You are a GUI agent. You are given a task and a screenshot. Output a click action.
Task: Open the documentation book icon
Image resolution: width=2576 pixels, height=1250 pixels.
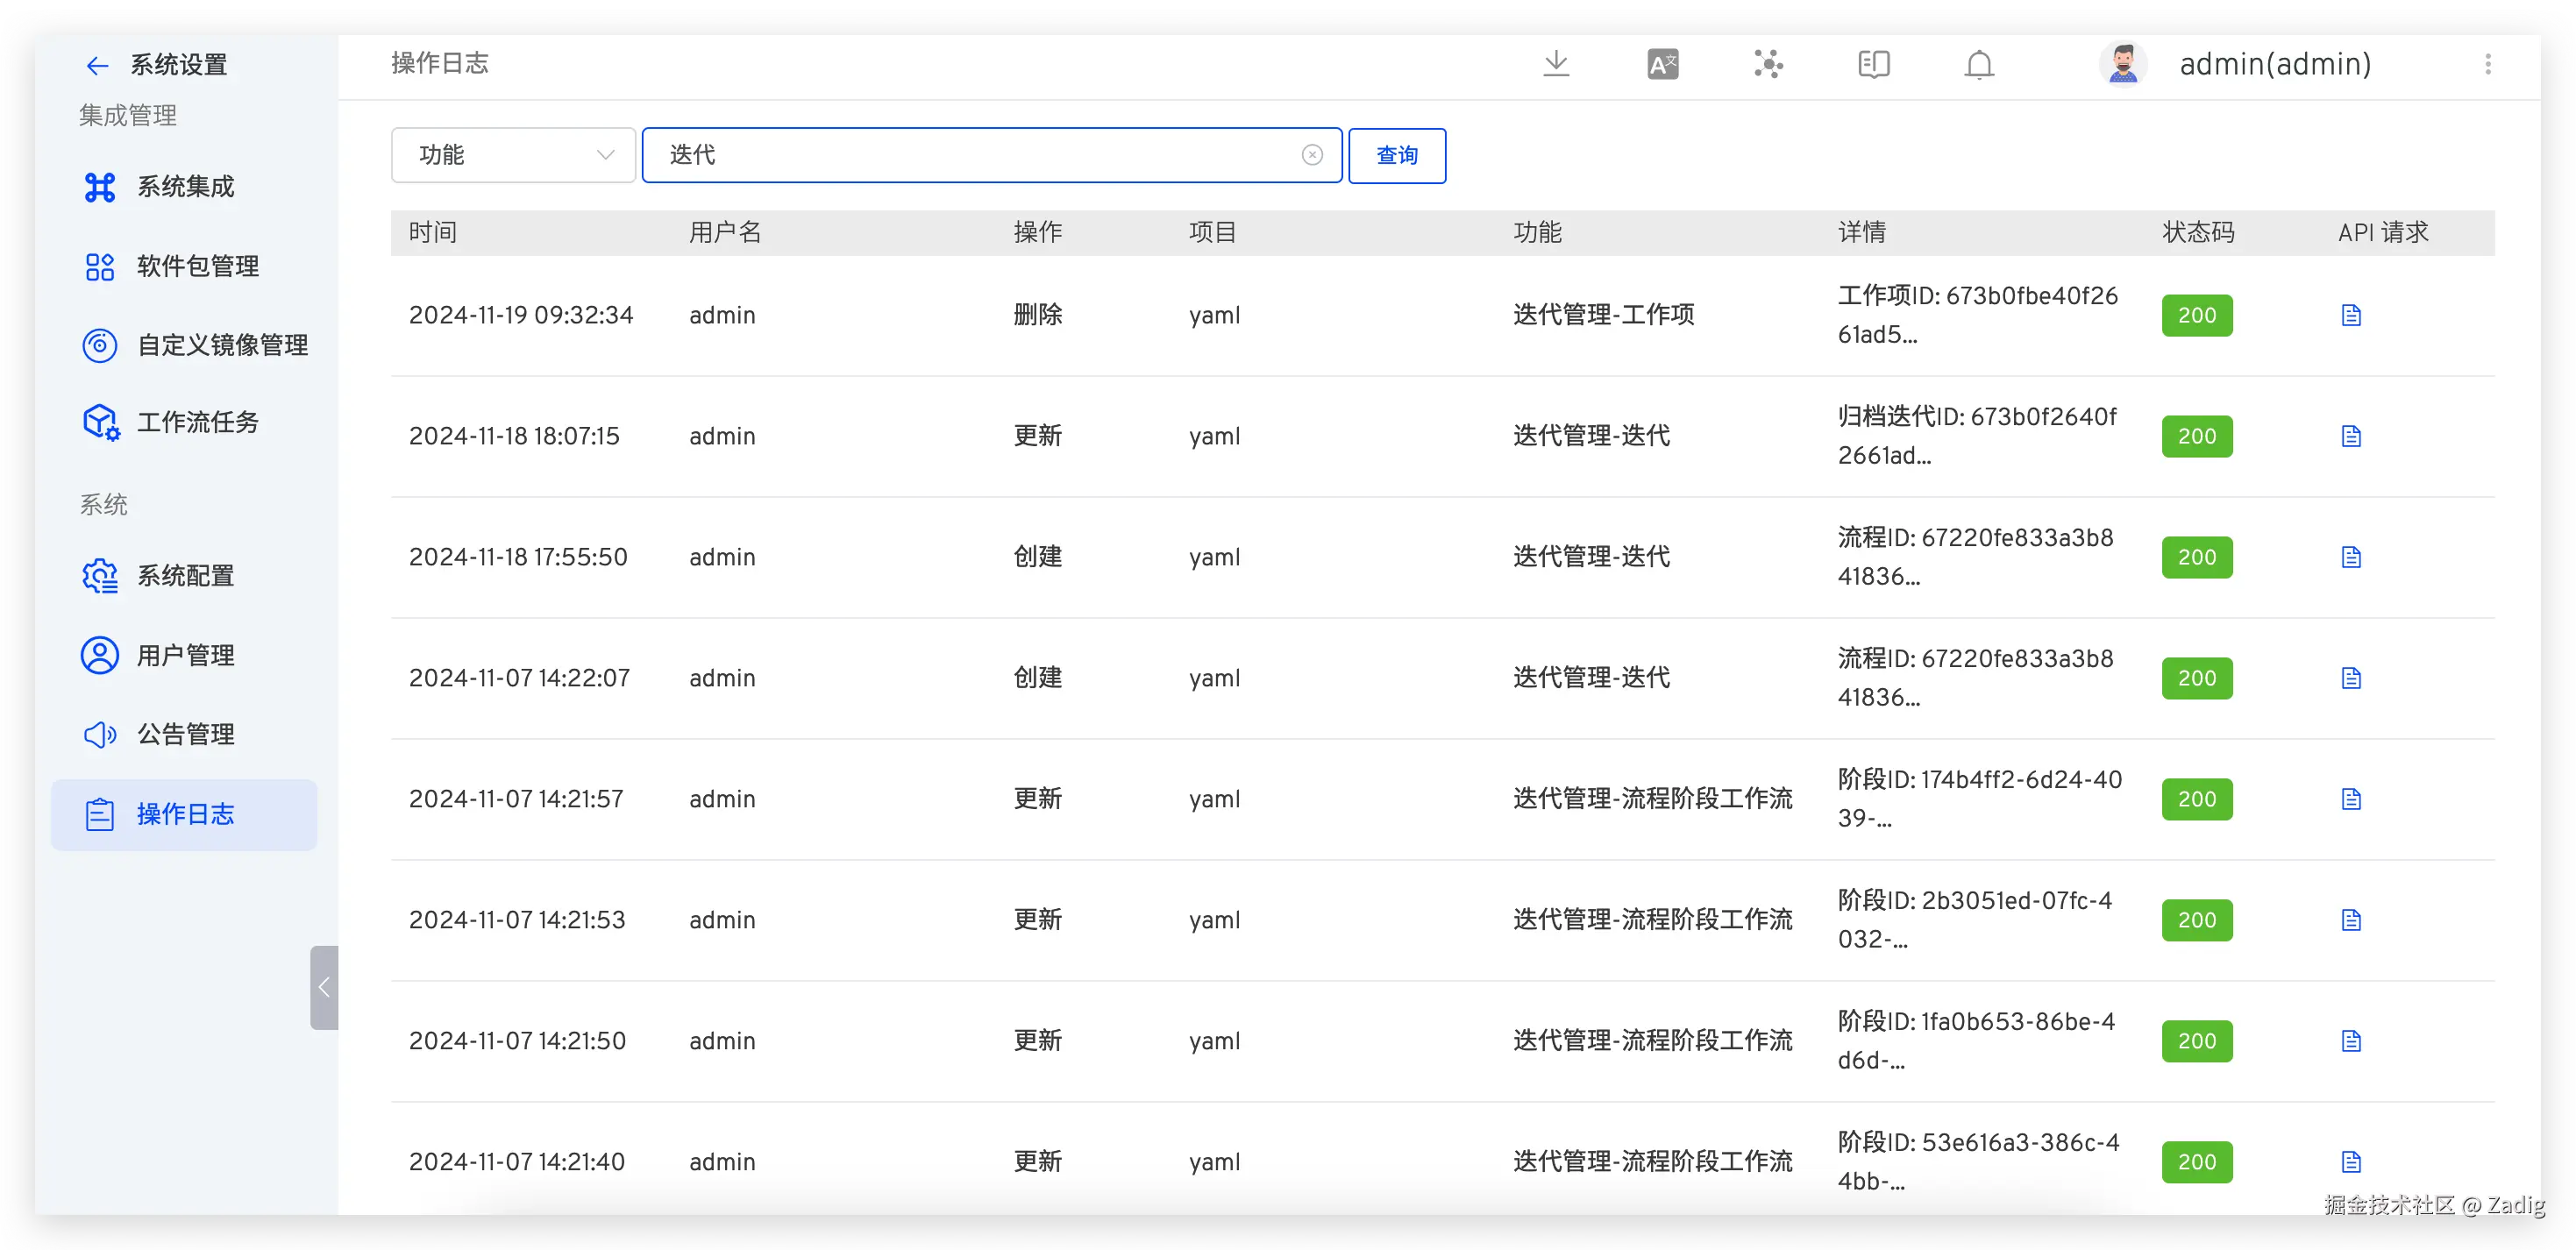tap(1873, 64)
